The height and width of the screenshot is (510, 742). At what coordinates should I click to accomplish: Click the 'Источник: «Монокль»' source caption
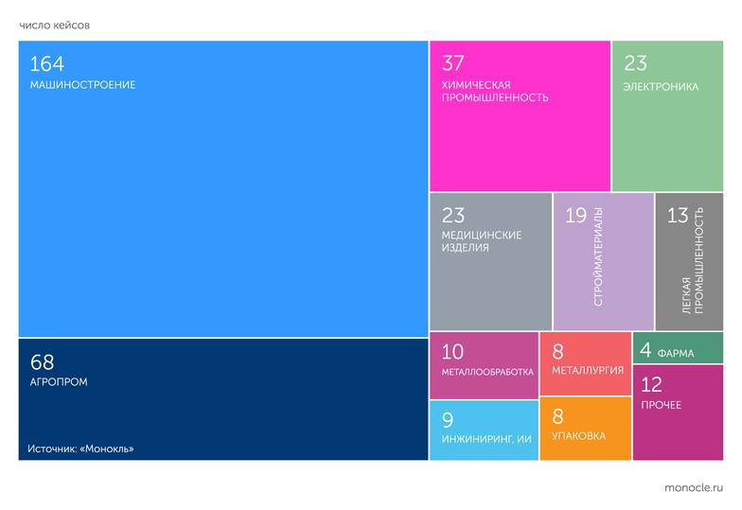click(x=80, y=448)
